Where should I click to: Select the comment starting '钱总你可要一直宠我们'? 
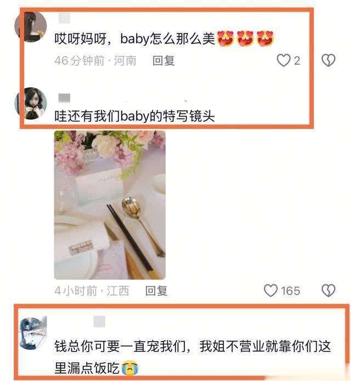click(x=193, y=357)
